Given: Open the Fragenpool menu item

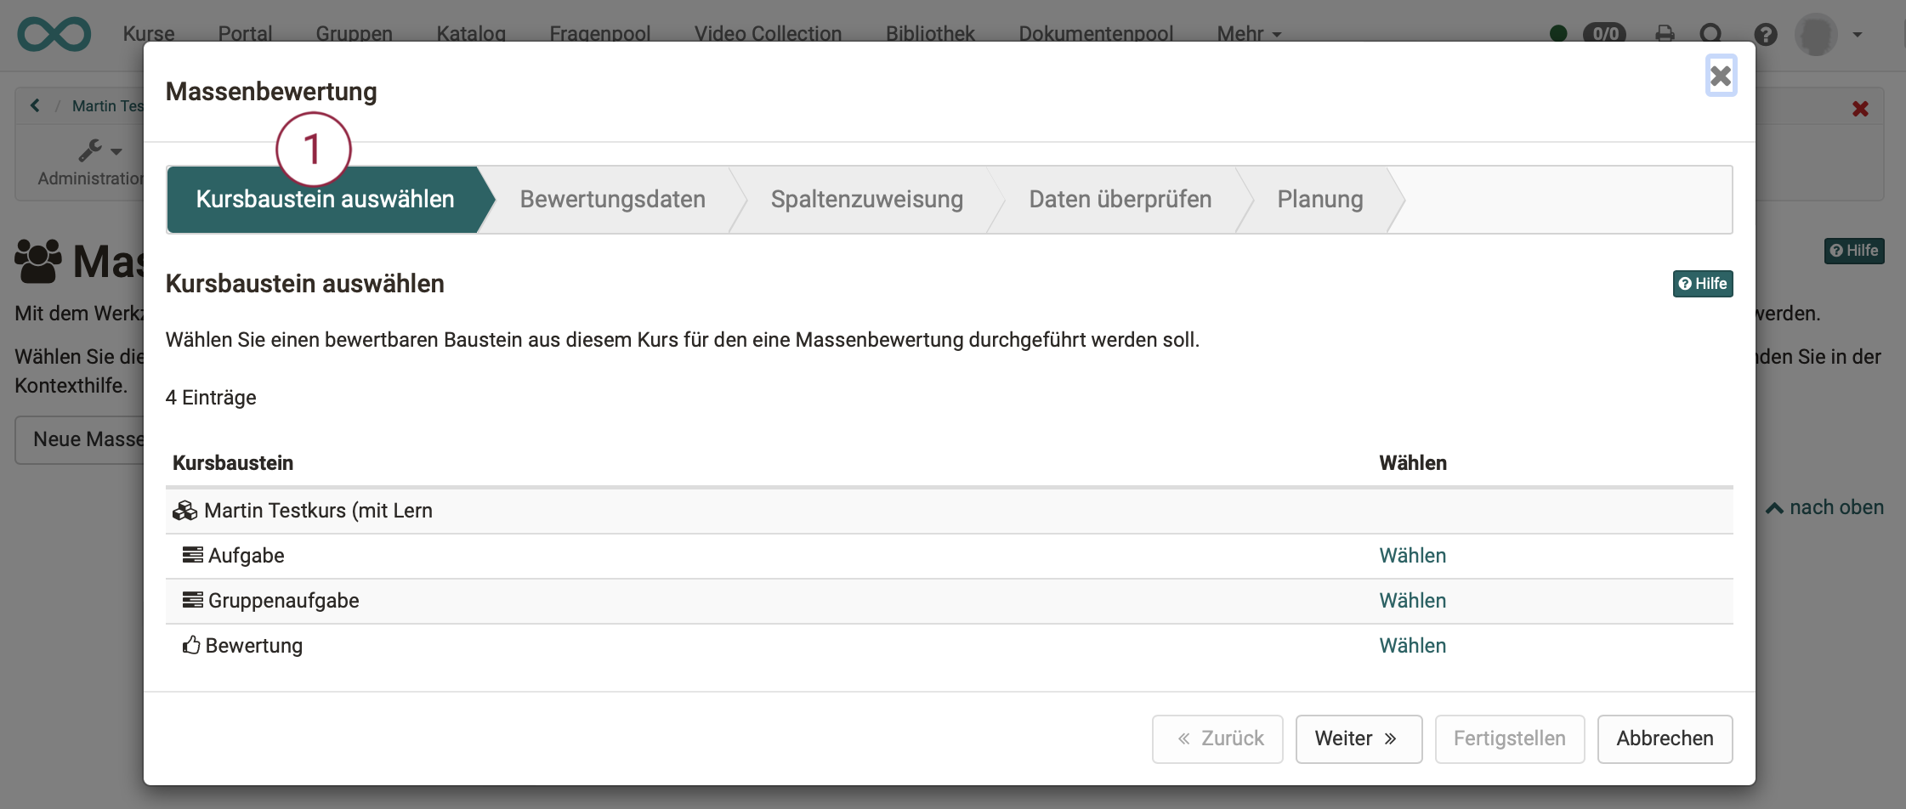Looking at the screenshot, I should pyautogui.click(x=599, y=34).
